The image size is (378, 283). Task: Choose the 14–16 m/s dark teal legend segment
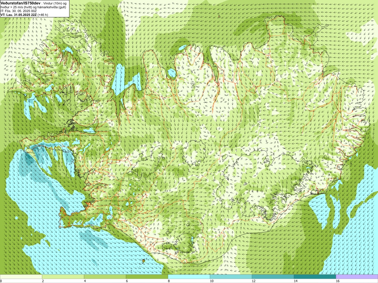coord(315,277)
